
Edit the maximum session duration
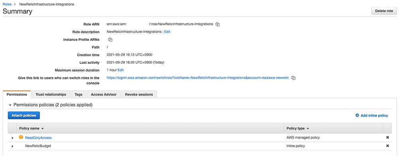click(x=120, y=70)
